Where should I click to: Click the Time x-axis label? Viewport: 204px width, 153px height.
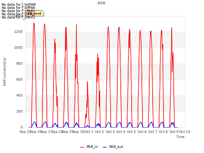[180, 137]
